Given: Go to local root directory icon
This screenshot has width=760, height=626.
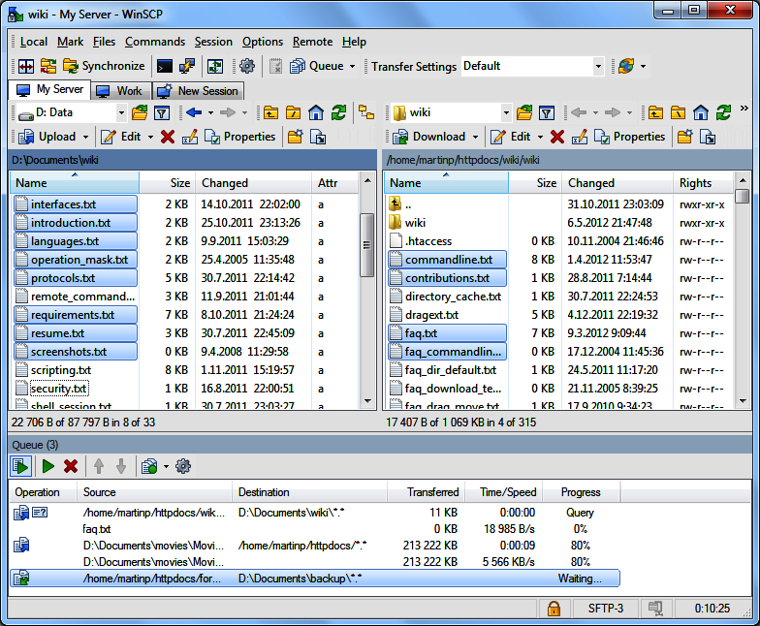Looking at the screenshot, I should coord(293,112).
